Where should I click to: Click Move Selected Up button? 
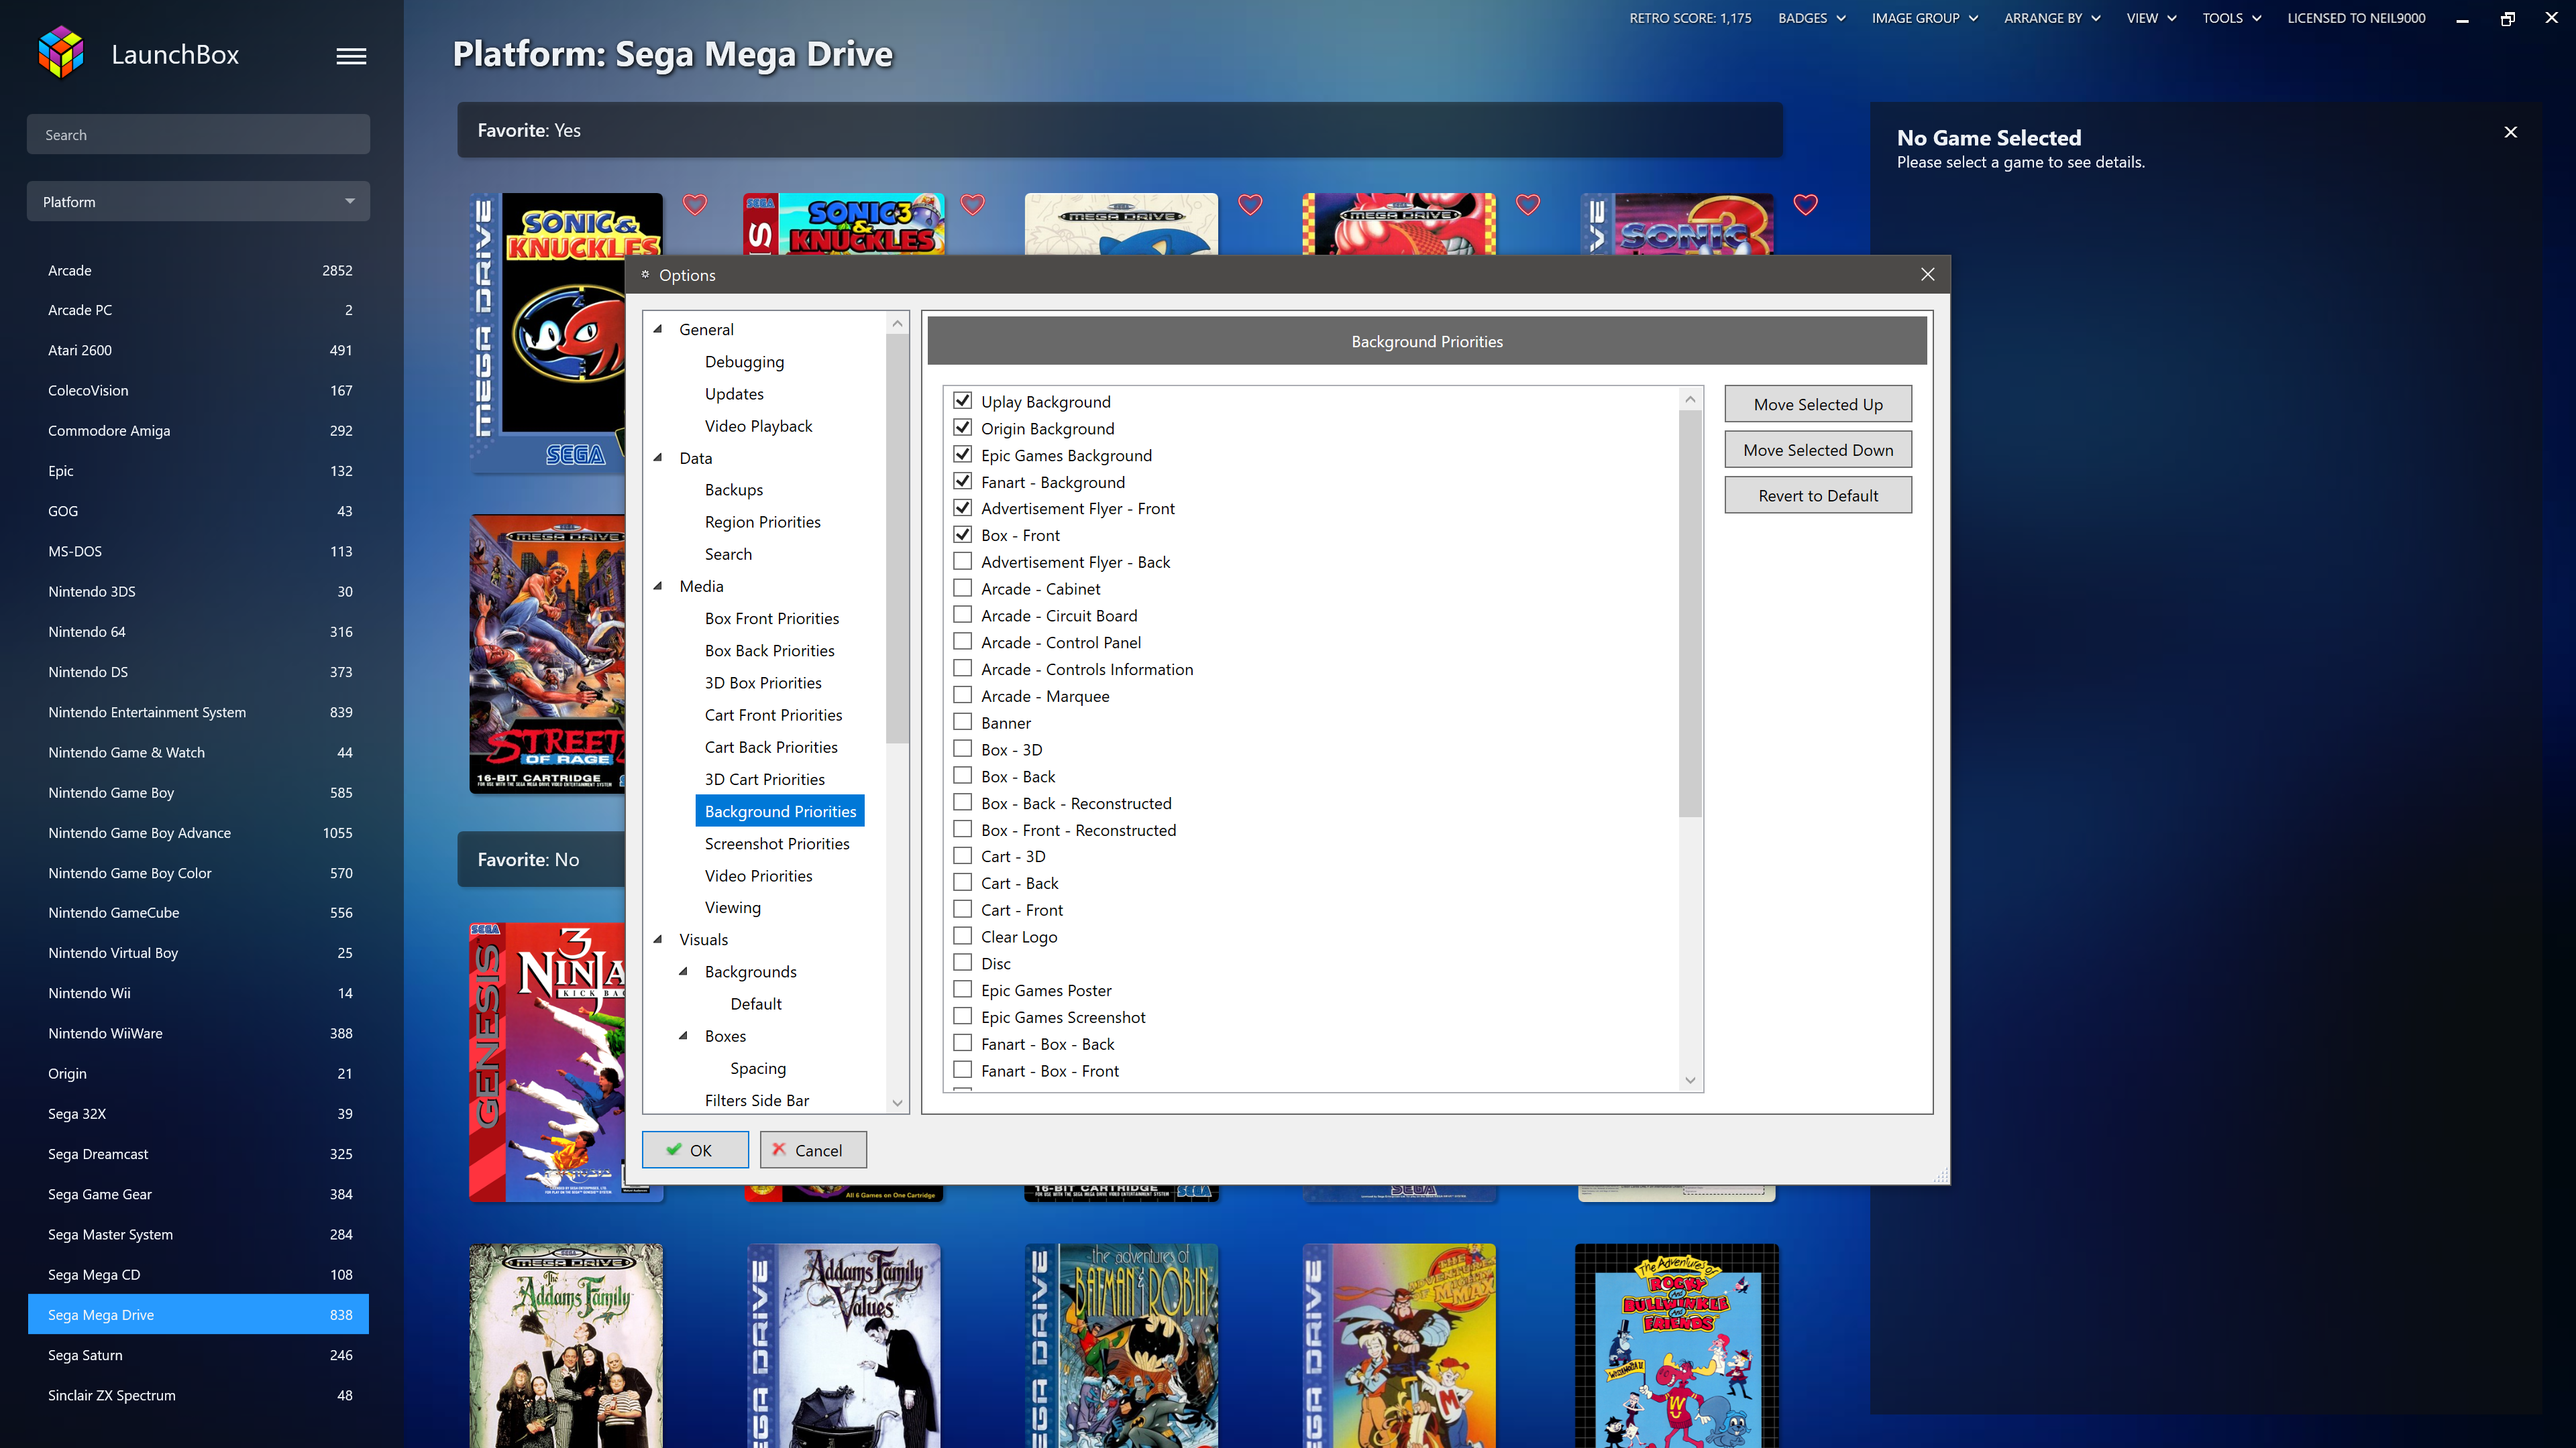pyautogui.click(x=1818, y=404)
